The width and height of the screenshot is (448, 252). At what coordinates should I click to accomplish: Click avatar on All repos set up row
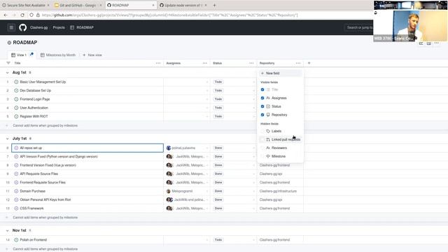(x=169, y=148)
